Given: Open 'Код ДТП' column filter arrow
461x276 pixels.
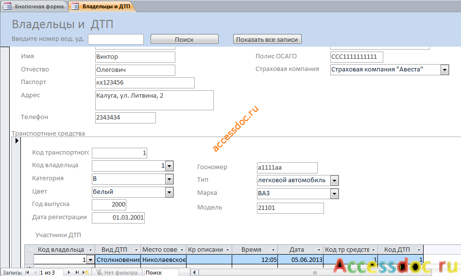Looking at the screenshot, I should 419,250.
